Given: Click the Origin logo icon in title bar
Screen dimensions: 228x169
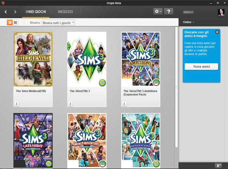Looking at the screenshot, I should 3,3.
